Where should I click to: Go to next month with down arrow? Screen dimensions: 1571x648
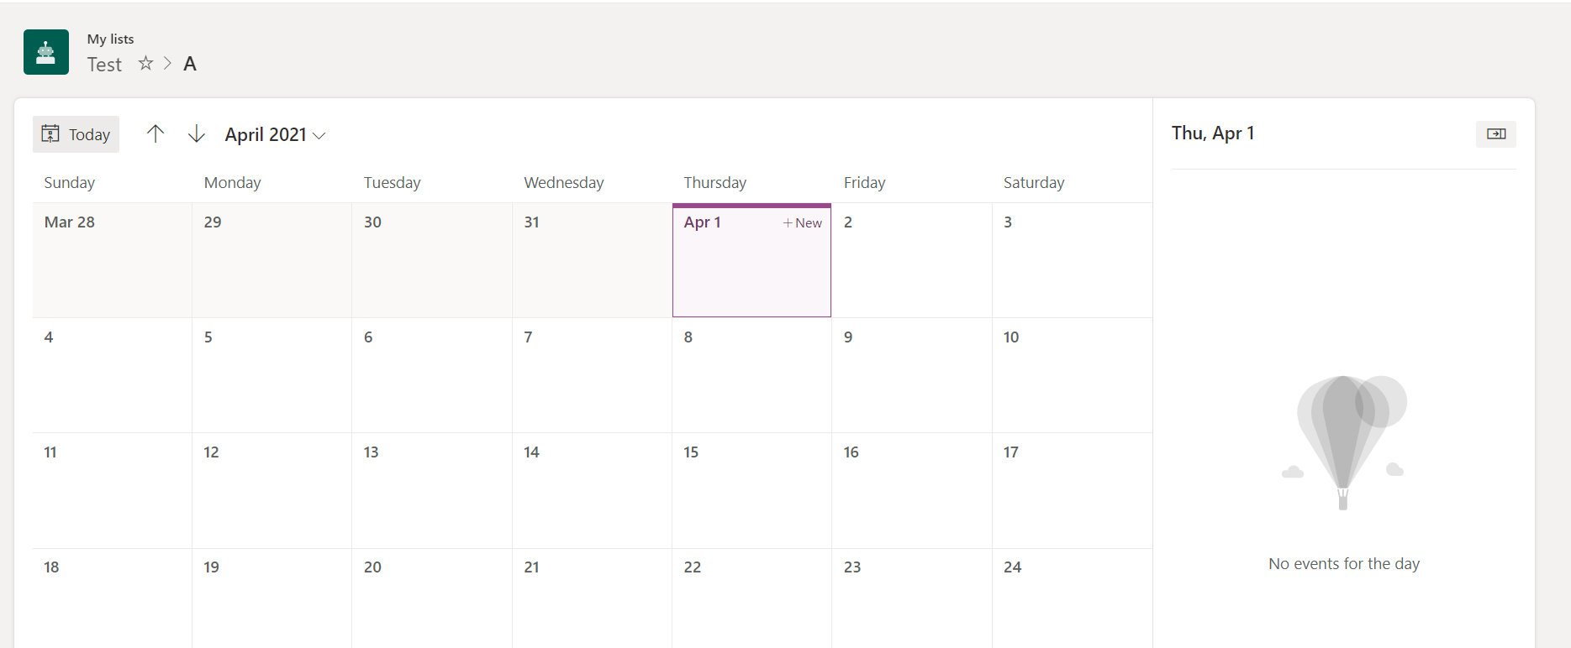[196, 133]
